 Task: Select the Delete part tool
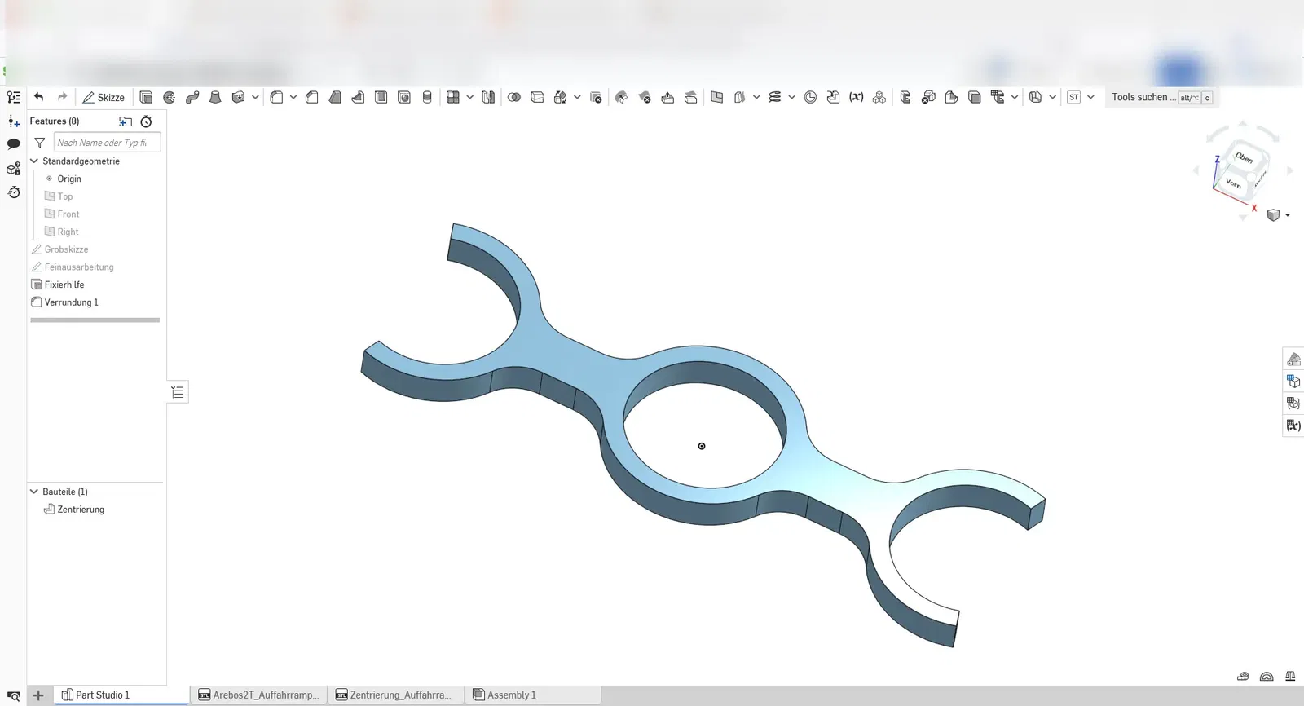(x=596, y=97)
